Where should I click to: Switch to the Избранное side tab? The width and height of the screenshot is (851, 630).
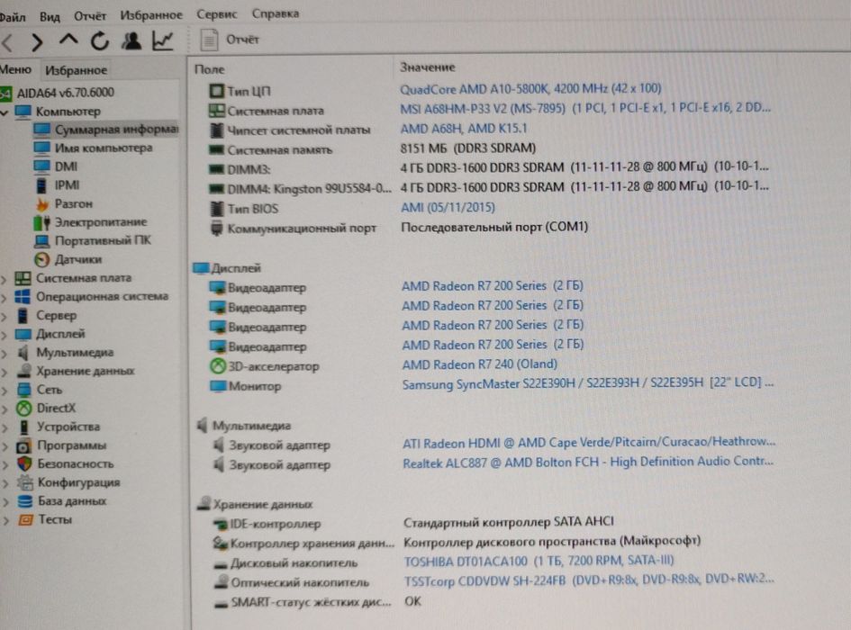pyautogui.click(x=76, y=70)
